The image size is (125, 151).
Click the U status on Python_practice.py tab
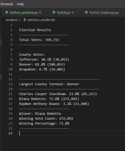pyautogui.click(x=40, y=12)
